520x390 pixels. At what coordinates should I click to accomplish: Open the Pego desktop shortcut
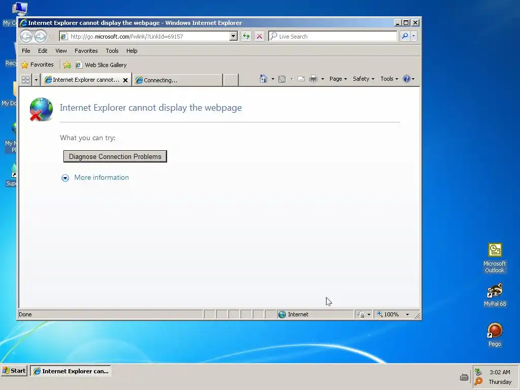(495, 335)
